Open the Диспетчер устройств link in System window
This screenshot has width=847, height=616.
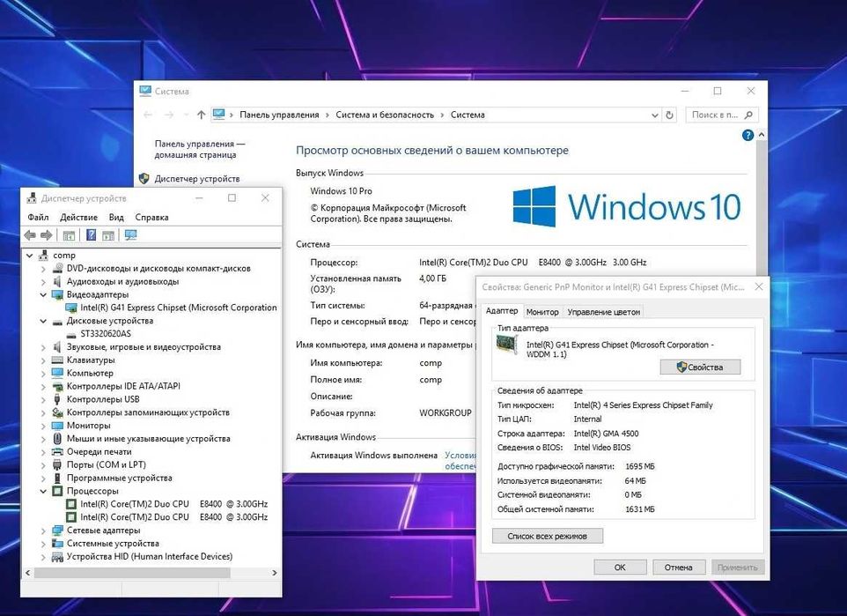pyautogui.click(x=197, y=179)
